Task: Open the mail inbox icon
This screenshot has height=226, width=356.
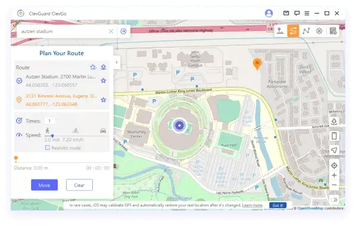Action: pyautogui.click(x=286, y=13)
